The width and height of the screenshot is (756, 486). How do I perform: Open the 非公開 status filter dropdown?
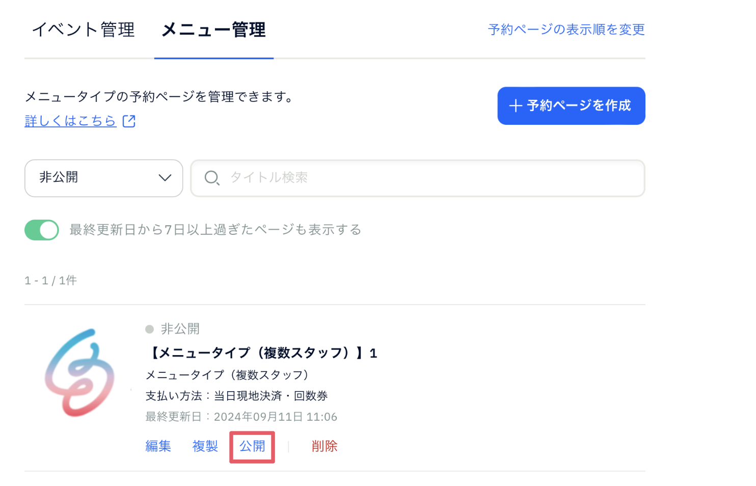(103, 178)
